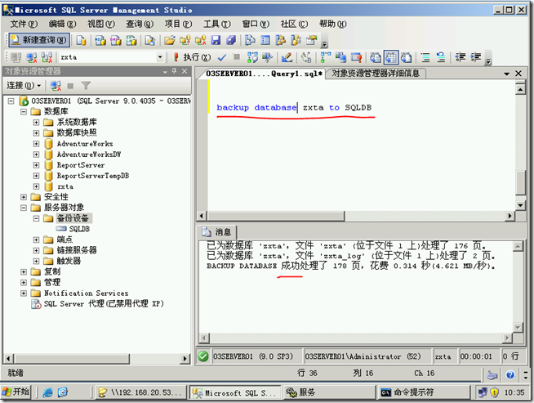This screenshot has height=403, width=534.
Task: Open the 工具(T) menu
Action: point(217,24)
